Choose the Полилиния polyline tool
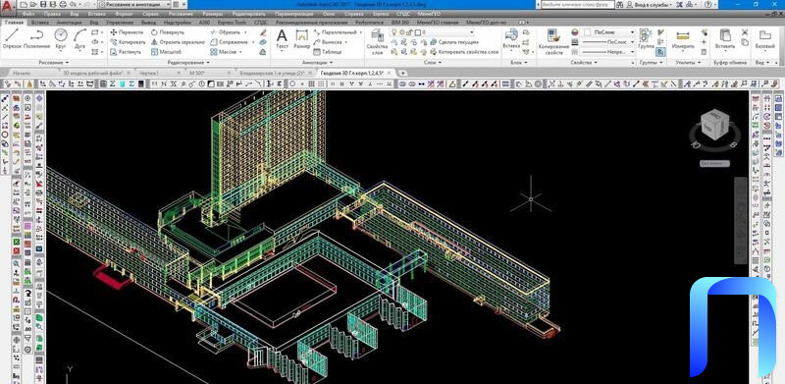The width and height of the screenshot is (785, 384). tap(36, 39)
